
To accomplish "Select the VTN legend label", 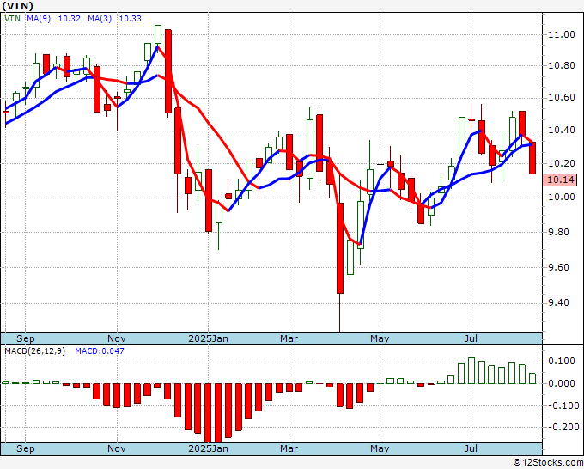I will pos(13,18).
